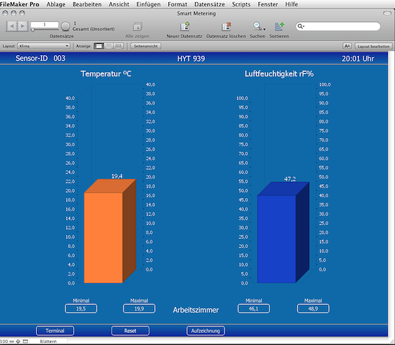
Task: Switch to form view display mode
Action: 99,46
